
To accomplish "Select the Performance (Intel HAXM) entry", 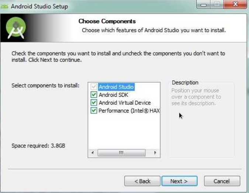I will (x=129, y=111).
